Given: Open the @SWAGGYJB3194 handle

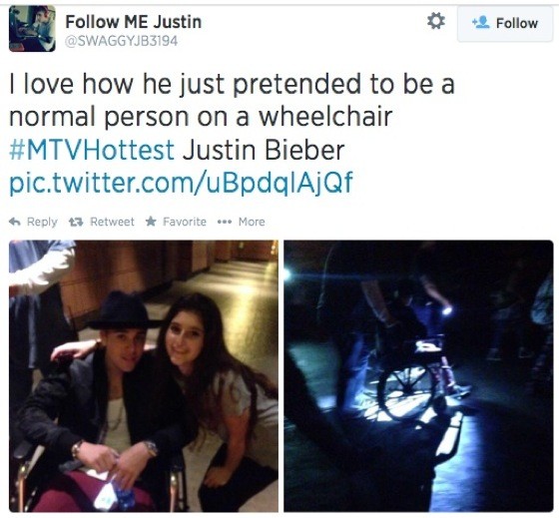Looking at the screenshot, I should coord(121,41).
